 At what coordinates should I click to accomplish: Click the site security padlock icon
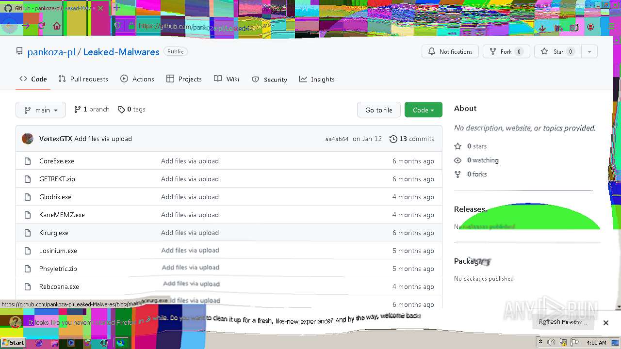[130, 26]
